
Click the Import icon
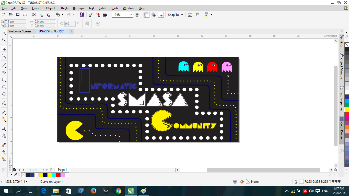click(x=91, y=15)
